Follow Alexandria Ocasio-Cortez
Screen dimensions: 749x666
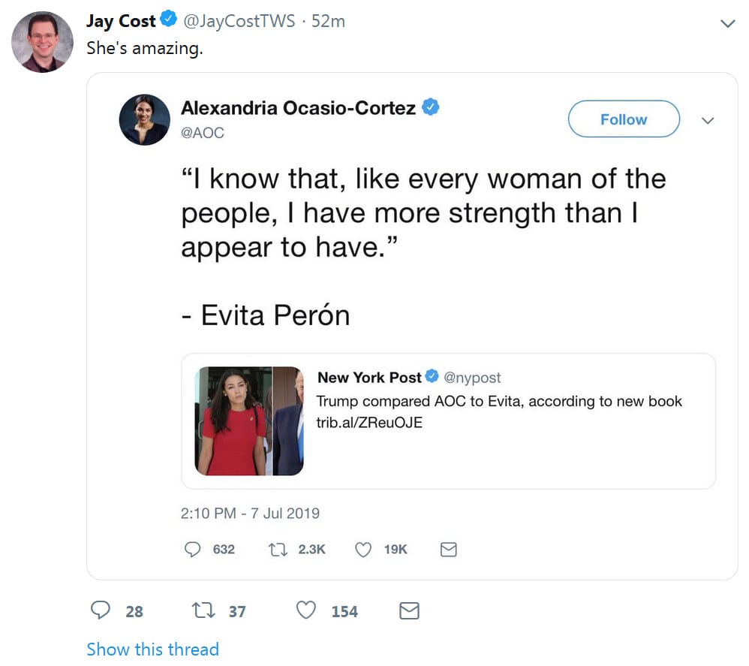(x=623, y=119)
